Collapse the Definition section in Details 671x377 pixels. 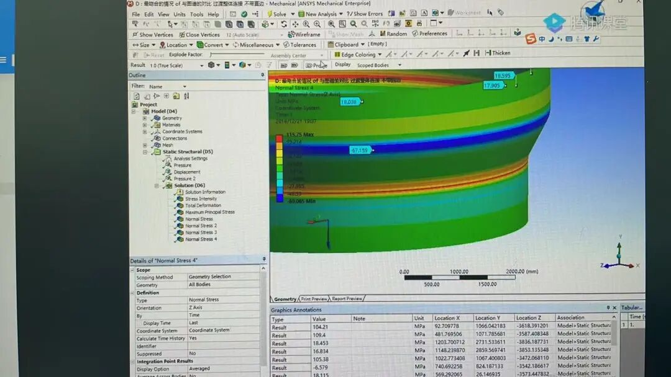132,293
